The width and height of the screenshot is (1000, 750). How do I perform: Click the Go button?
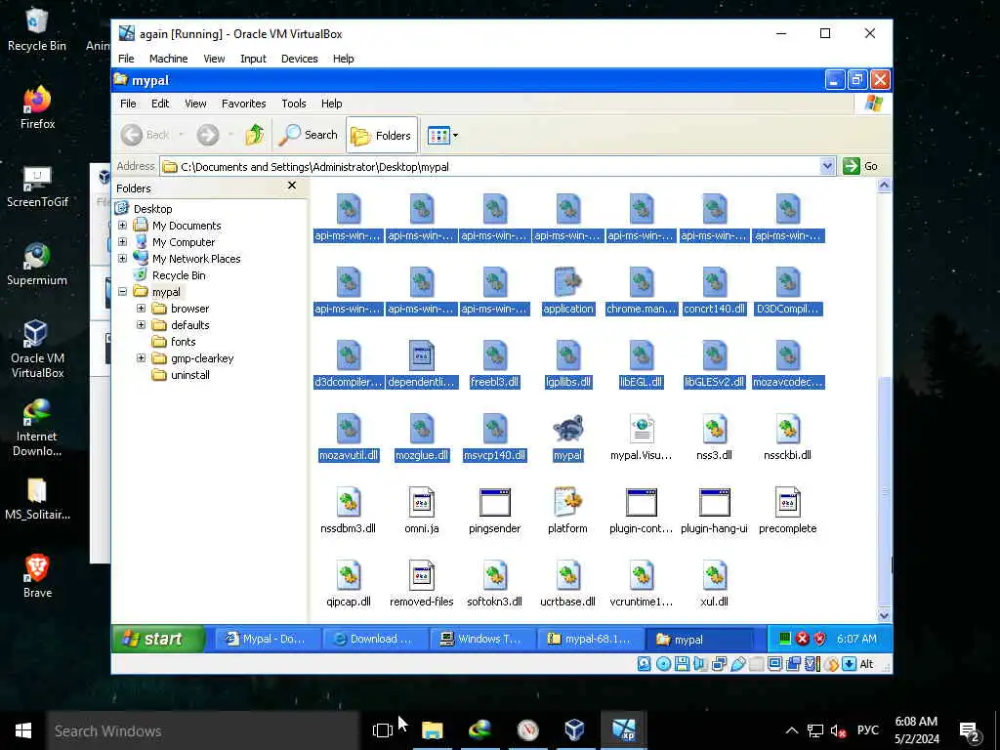860,166
